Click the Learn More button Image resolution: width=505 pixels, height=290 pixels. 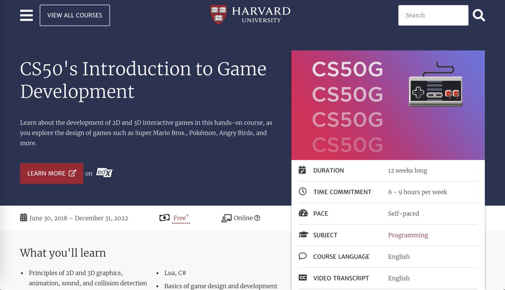pos(52,173)
